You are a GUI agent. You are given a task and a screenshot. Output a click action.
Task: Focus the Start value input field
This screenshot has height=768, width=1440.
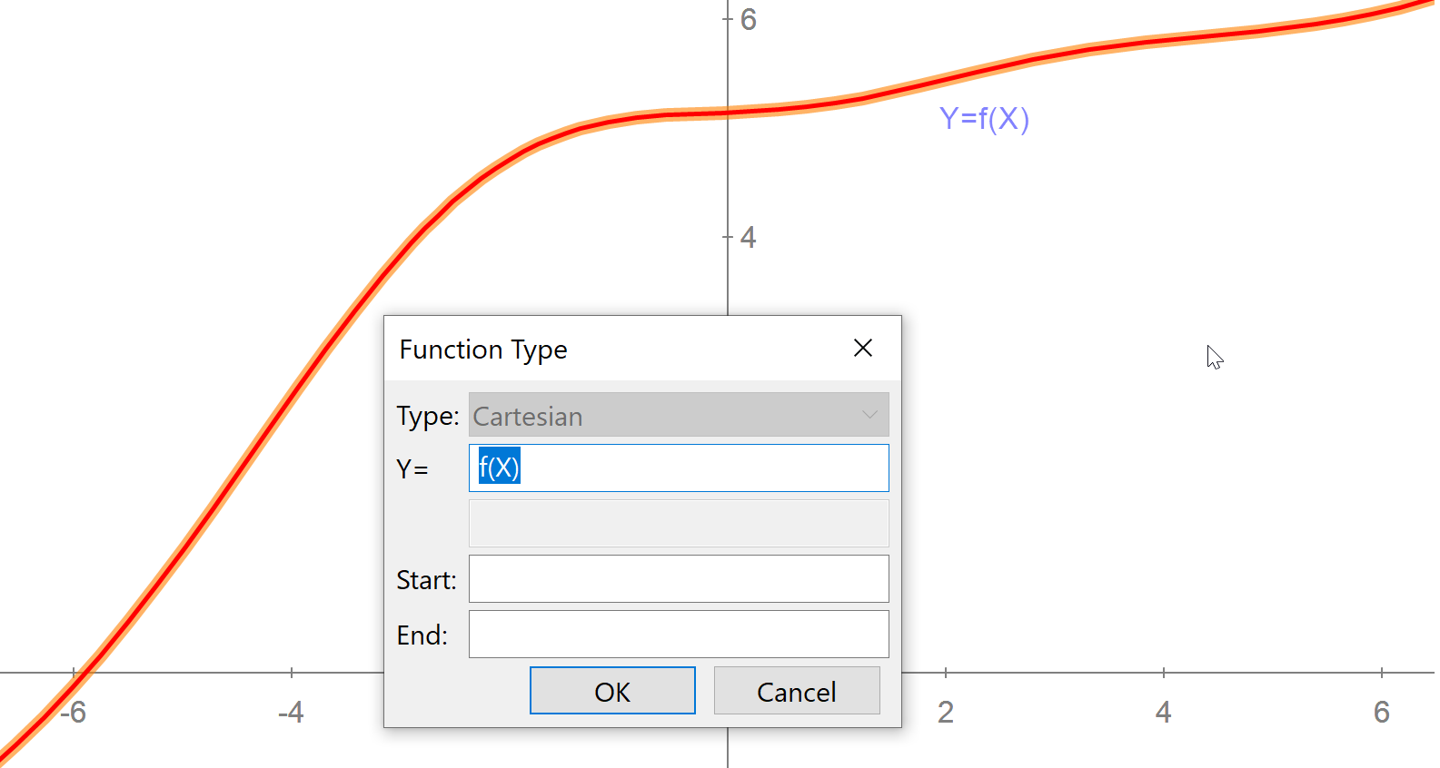tap(678, 579)
